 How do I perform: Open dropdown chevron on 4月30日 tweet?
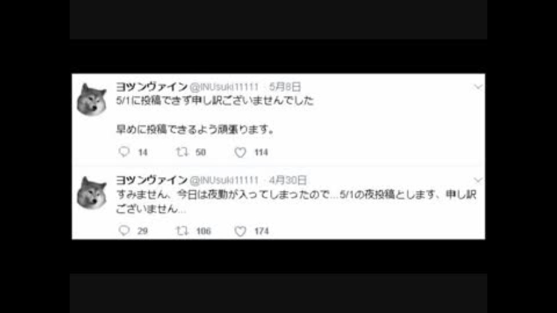pyautogui.click(x=478, y=180)
